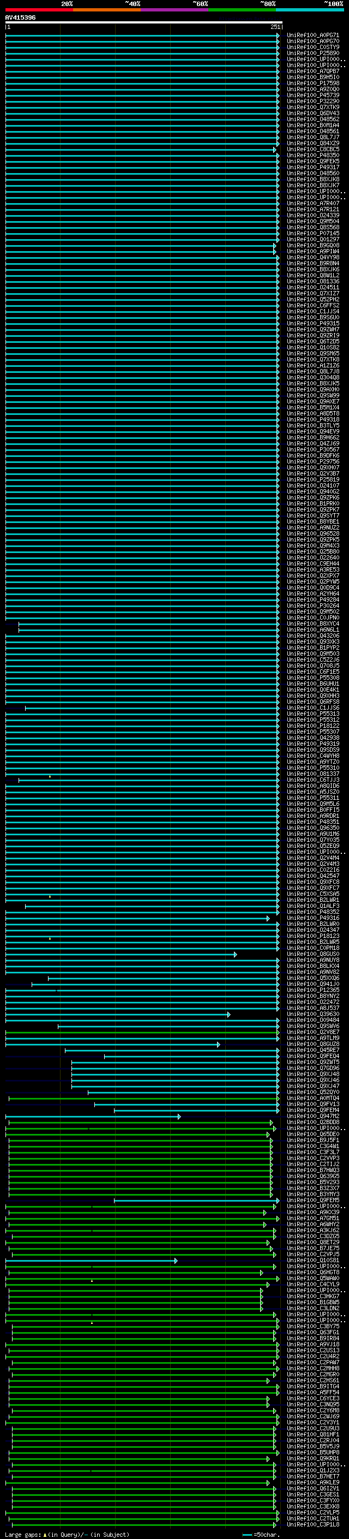This screenshot has height=1539, width=349.
Task: Select hit label UniRef100_C6TJJ3
Action: [312, 780]
